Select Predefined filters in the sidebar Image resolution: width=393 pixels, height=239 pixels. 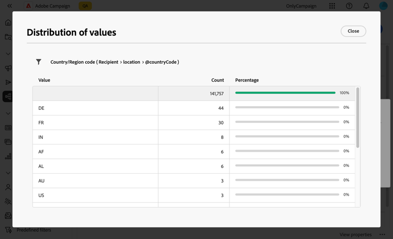point(34,230)
